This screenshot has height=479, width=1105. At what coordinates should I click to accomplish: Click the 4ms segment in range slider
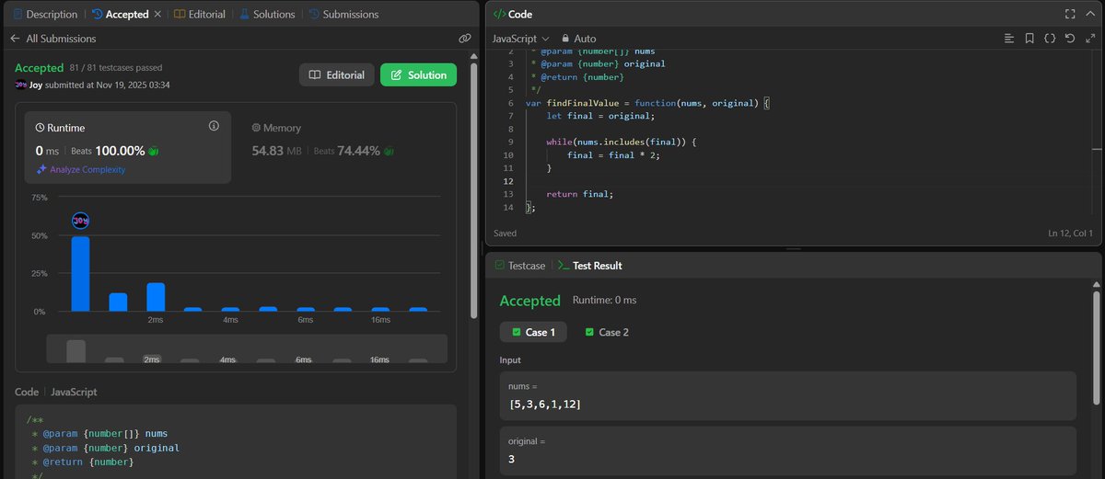[x=228, y=359]
